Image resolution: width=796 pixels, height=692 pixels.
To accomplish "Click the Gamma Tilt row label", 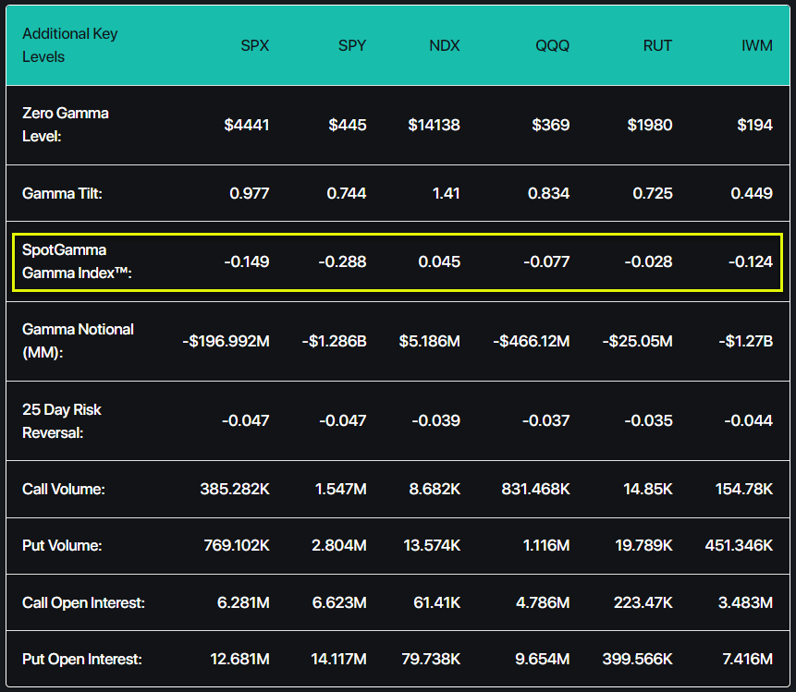I will (x=63, y=193).
